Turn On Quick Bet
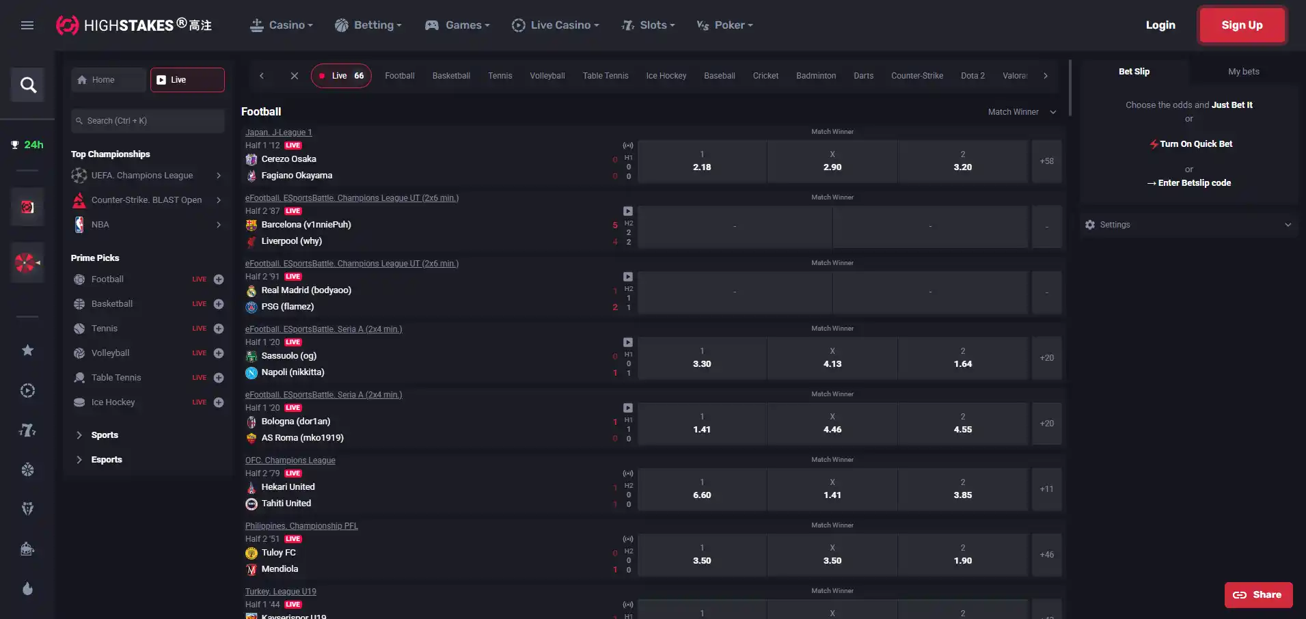1306x619 pixels. (1191, 144)
